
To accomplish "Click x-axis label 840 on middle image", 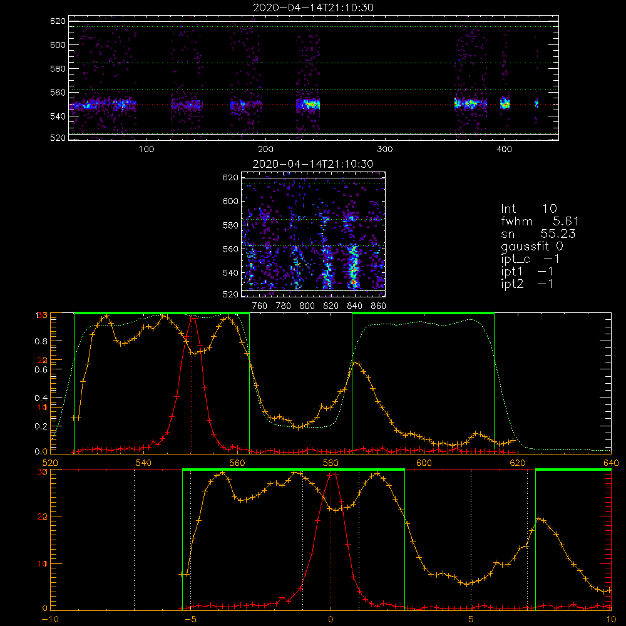I will coord(354,306).
